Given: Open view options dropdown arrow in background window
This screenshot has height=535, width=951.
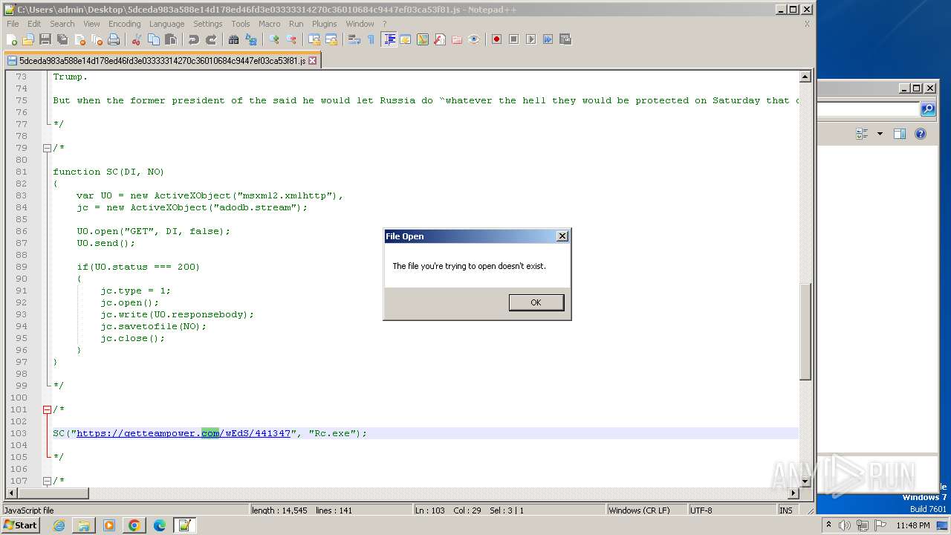Looking at the screenshot, I should (880, 134).
